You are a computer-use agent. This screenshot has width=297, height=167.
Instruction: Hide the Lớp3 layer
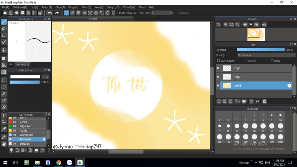[x=218, y=68]
